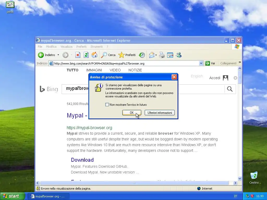Click the English language link
Viewport: 267px width, 200px height.
[x=197, y=76]
